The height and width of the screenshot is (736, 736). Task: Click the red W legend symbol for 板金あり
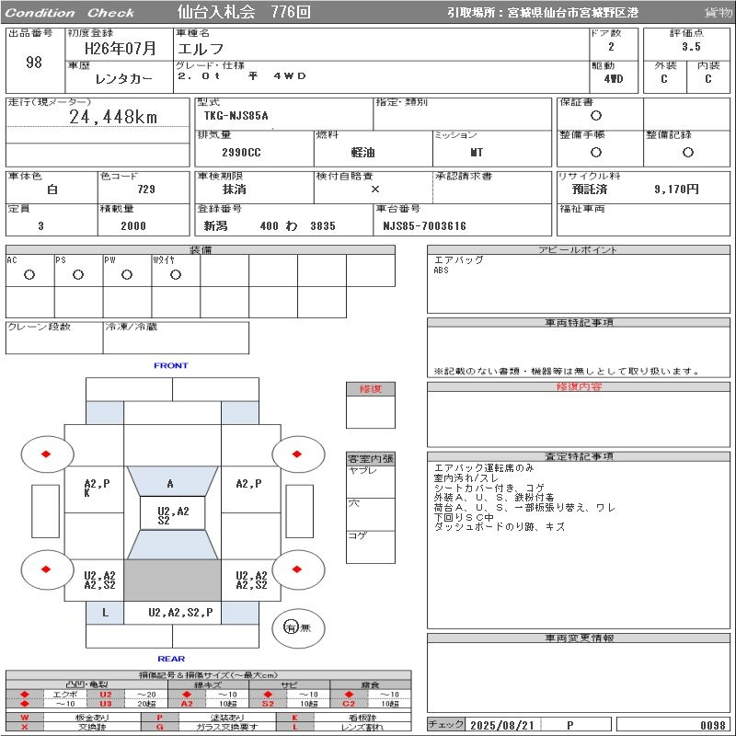[x=25, y=718]
